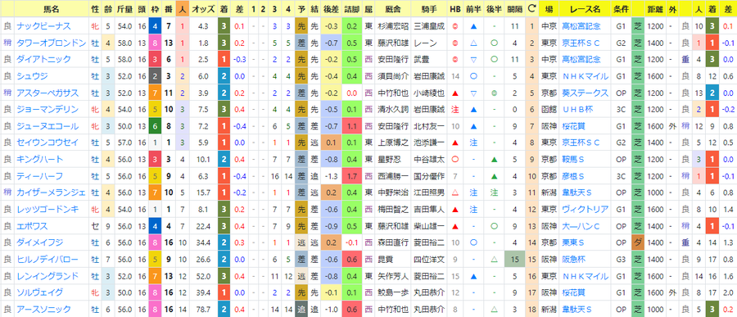The image size is (737, 317).
Task: Click the レンイングランド link
Action: [47, 276]
